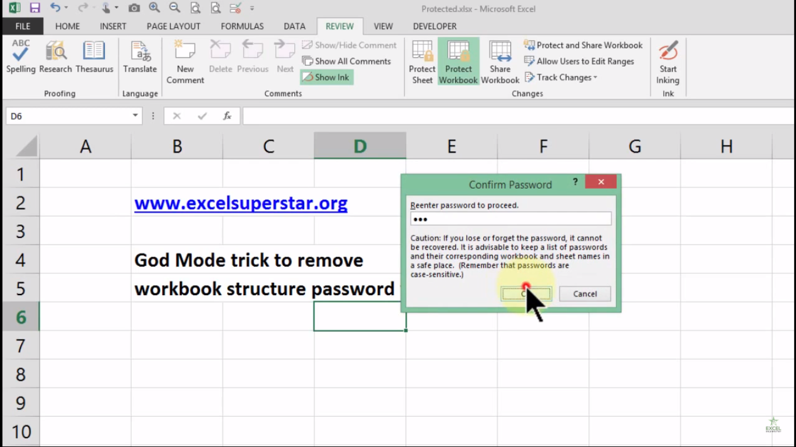The width and height of the screenshot is (796, 447).
Task: Switch to the PAGE LAYOUT tab
Action: pyautogui.click(x=174, y=26)
